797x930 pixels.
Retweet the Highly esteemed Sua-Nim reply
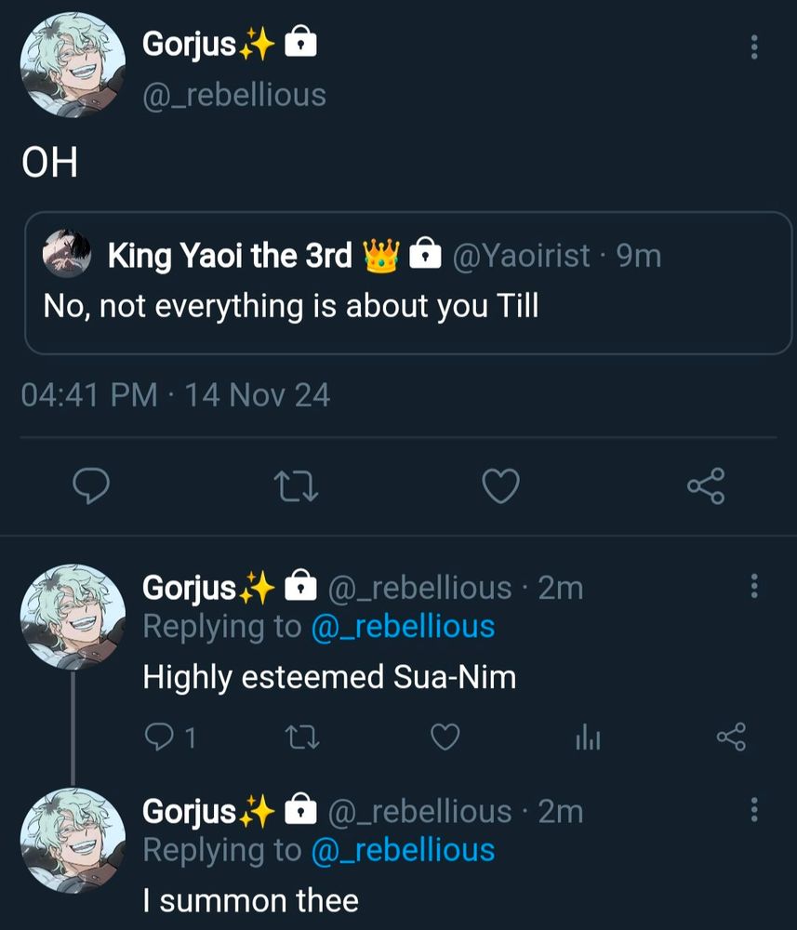(301, 737)
